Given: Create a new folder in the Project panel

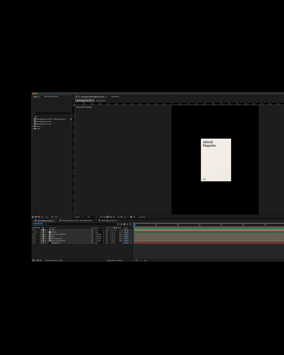Looking at the screenshot, I should [36, 217].
